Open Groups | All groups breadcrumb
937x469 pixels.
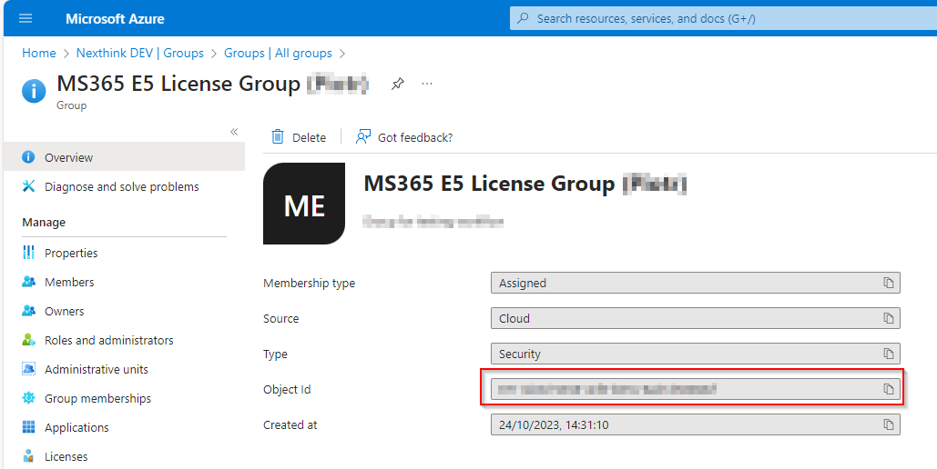278,53
